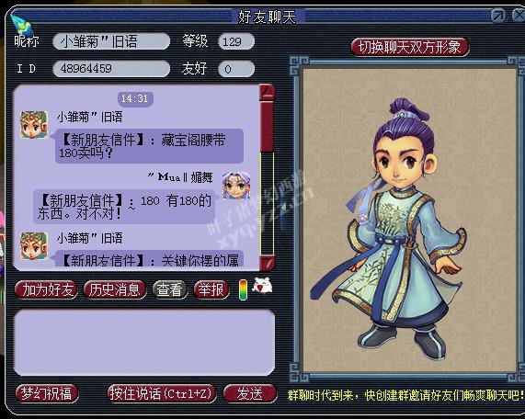Viewport: 525px width, 419px height.
Task: Click the chat scrollbar down arrow
Action: [268, 263]
